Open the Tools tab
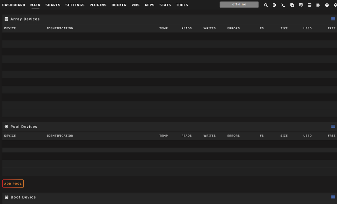Image resolution: width=337 pixels, height=204 pixels. [182, 5]
